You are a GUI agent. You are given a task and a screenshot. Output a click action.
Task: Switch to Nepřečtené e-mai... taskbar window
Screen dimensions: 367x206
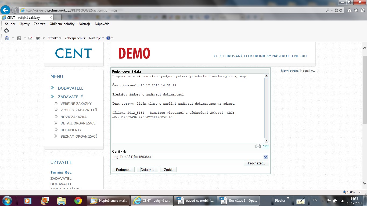[109, 200]
